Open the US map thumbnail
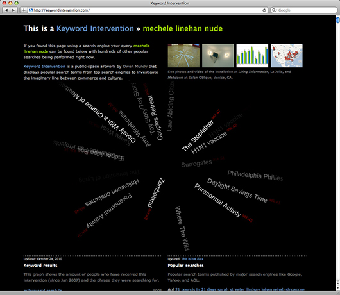 tap(287, 56)
